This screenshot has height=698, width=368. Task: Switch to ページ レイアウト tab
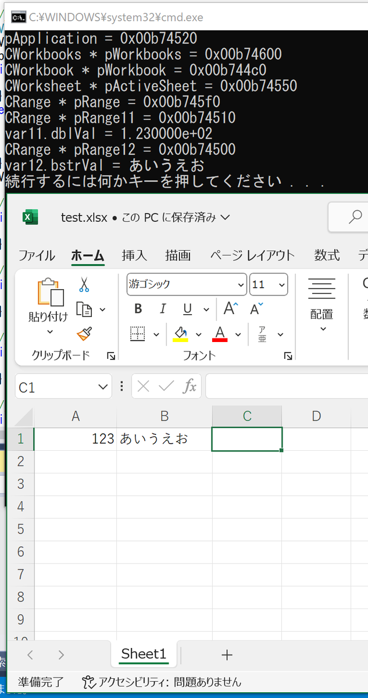[252, 255]
